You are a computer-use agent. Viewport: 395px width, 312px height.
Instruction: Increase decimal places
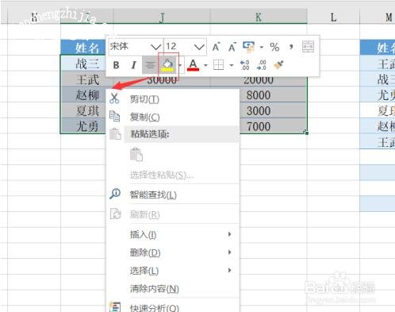tap(244, 65)
